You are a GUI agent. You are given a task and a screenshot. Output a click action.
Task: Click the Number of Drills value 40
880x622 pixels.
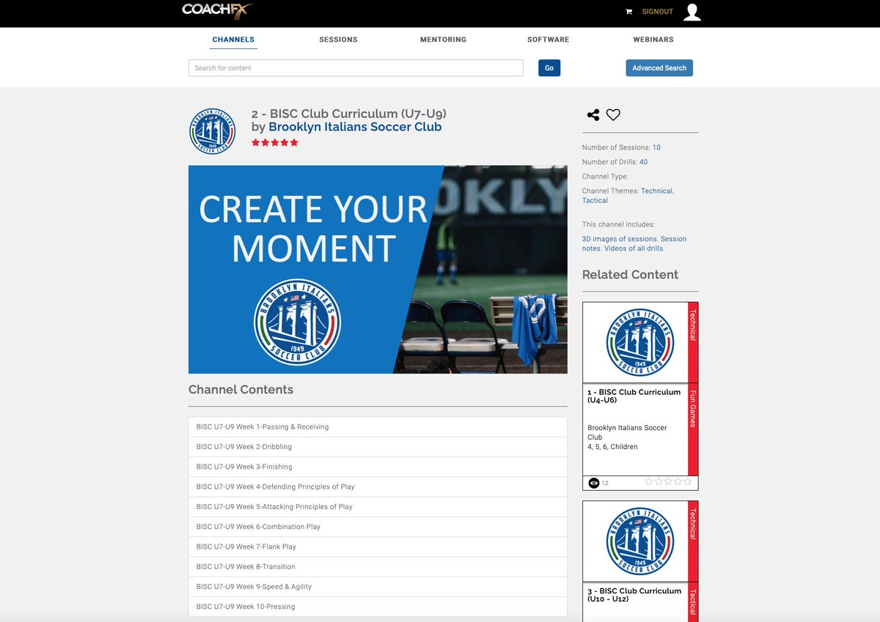(x=643, y=162)
